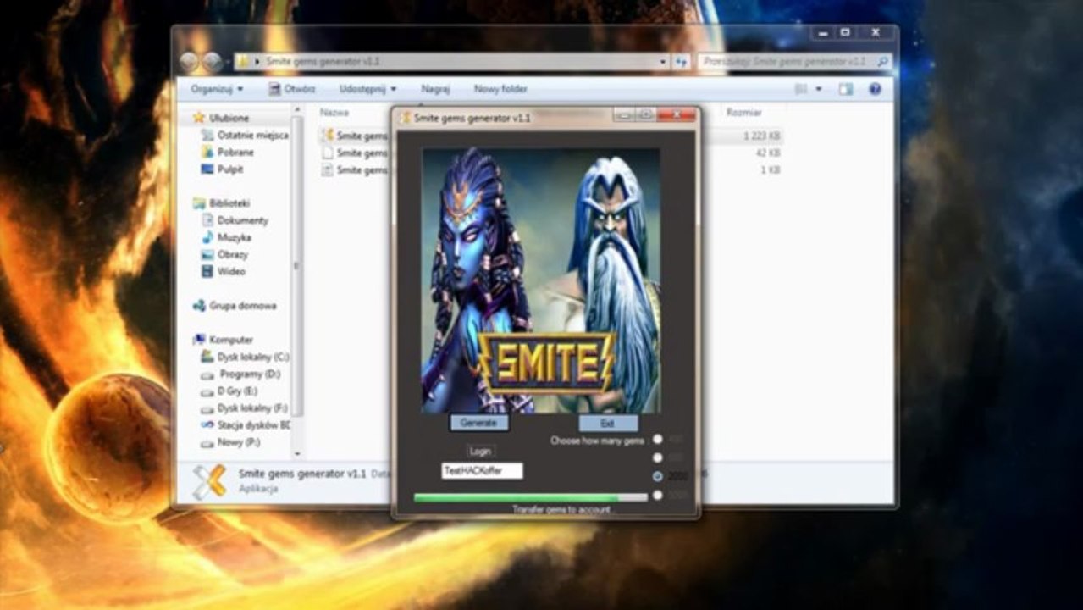Click the Generate button

[478, 422]
